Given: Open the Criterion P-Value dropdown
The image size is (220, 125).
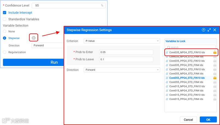Looking at the screenshot, I should pyautogui.click(x=122, y=41).
